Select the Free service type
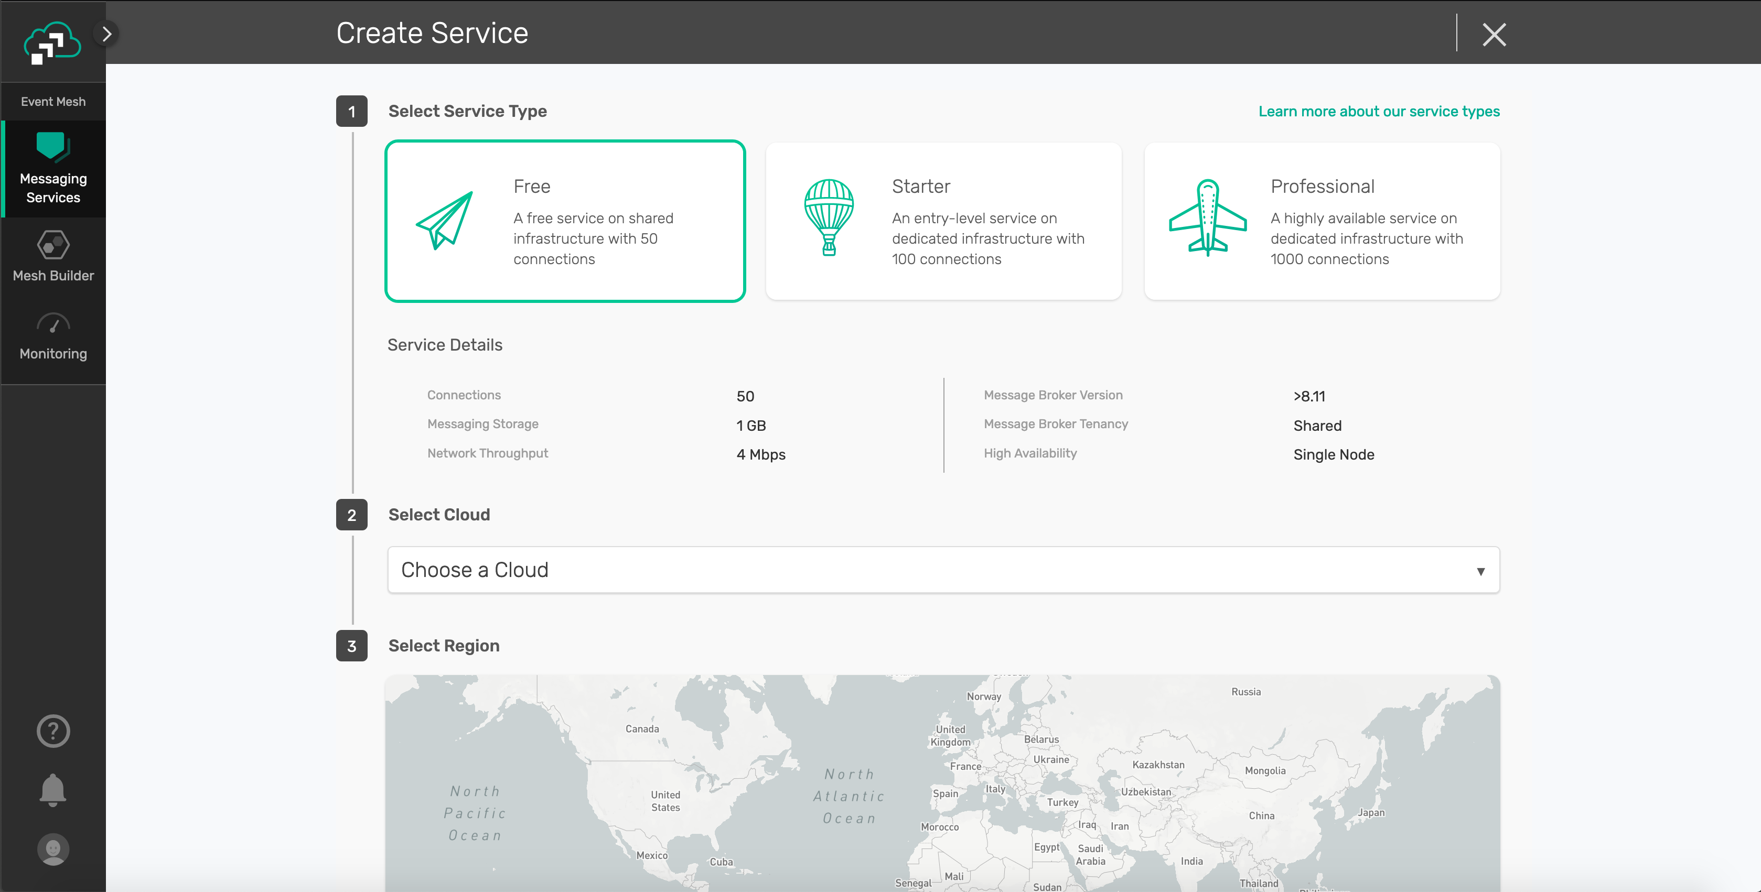 565,221
